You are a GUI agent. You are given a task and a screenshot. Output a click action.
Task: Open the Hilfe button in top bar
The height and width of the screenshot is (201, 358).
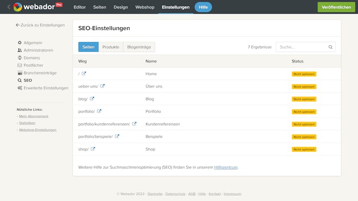coord(203,7)
